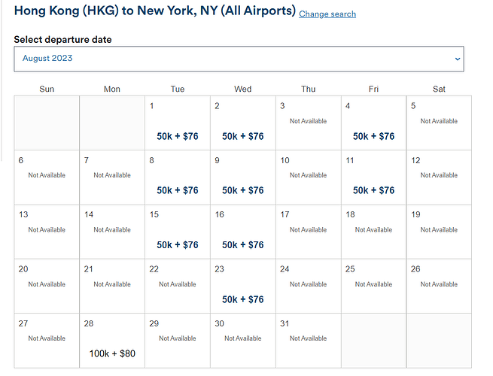Select the August 9 award price
The width and height of the screenshot is (493, 376).
point(242,190)
